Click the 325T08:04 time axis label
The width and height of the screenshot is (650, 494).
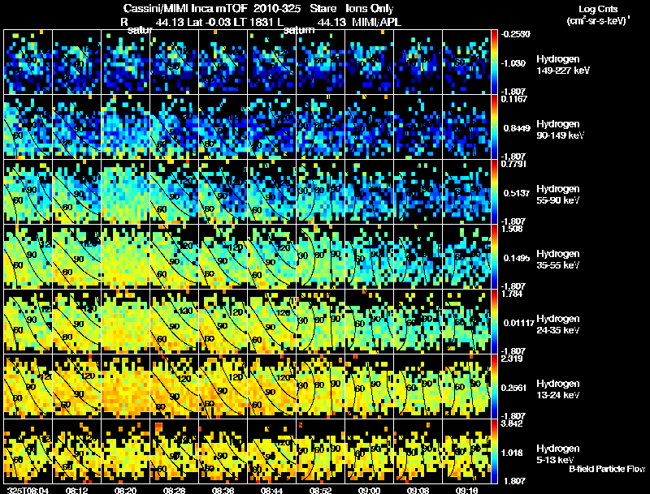pos(28,490)
